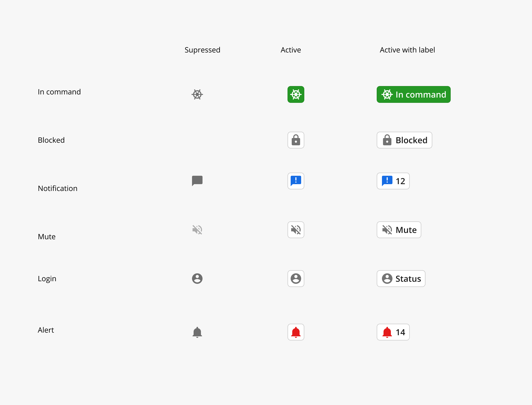This screenshot has width=532, height=405.
Task: Click the suppressed In command helm icon
Action: click(x=197, y=94)
